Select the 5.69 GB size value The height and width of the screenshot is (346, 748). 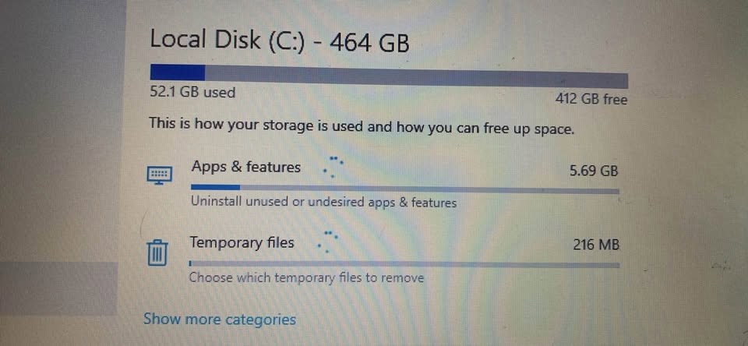coord(594,170)
